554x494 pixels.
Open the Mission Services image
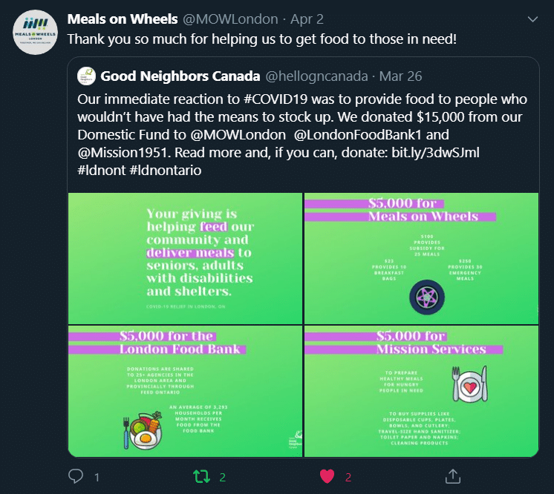tap(421, 391)
